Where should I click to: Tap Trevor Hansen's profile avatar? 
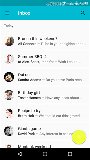(9, 95)
